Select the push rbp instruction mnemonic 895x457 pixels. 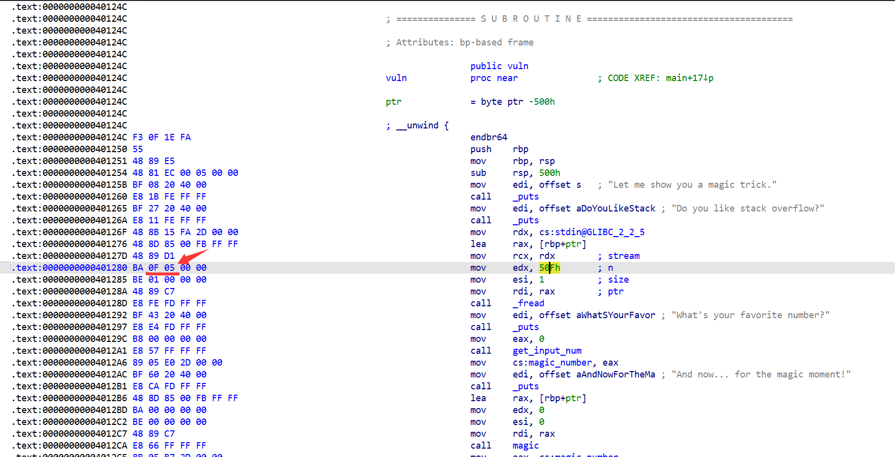coord(481,149)
